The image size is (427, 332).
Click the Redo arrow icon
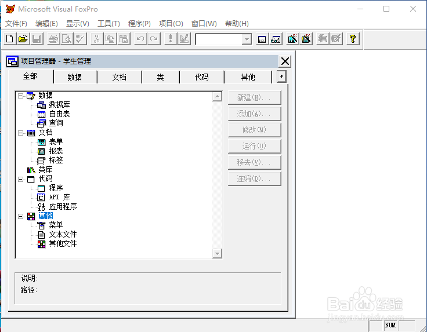click(x=154, y=39)
